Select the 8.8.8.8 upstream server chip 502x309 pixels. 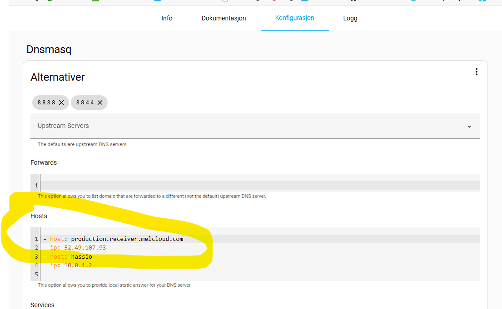[47, 103]
